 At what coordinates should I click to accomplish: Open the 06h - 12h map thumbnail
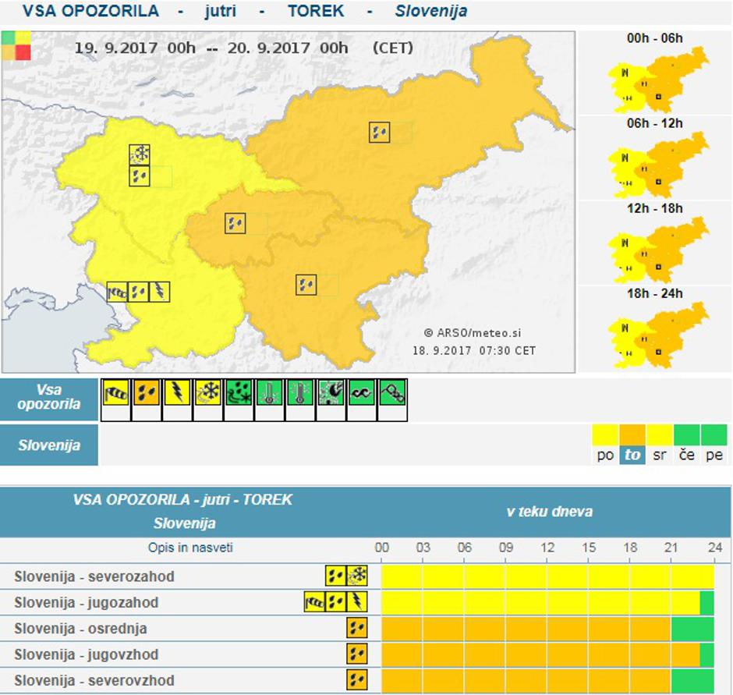[x=656, y=159]
